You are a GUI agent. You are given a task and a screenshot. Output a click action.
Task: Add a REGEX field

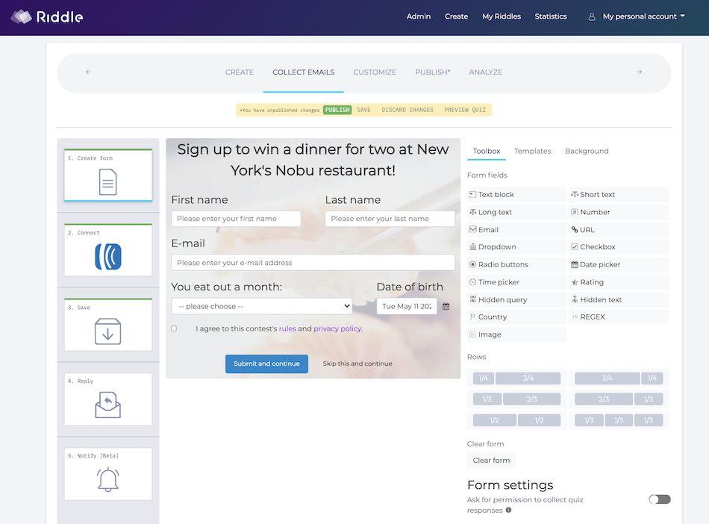pyautogui.click(x=619, y=317)
